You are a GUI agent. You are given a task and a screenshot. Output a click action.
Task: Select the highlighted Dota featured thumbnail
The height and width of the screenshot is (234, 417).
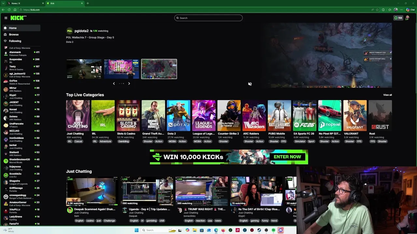[159, 69]
